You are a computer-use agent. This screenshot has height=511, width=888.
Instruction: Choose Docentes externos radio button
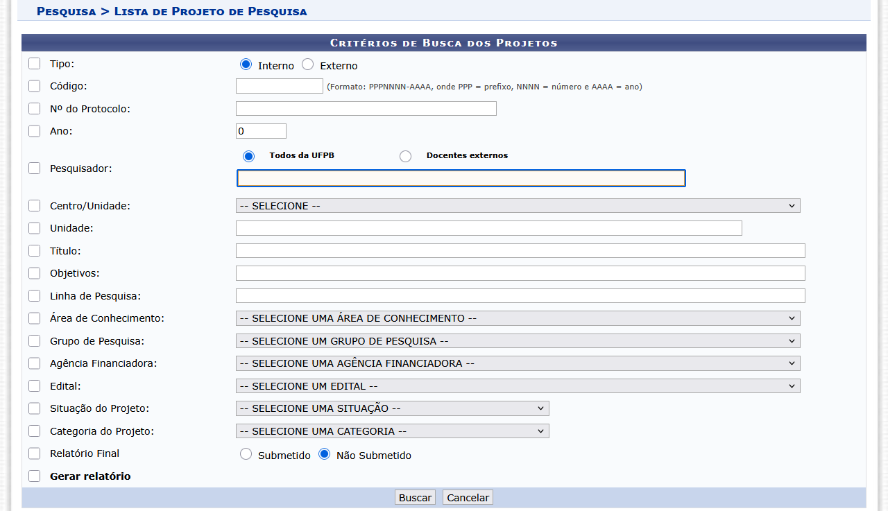coord(406,156)
